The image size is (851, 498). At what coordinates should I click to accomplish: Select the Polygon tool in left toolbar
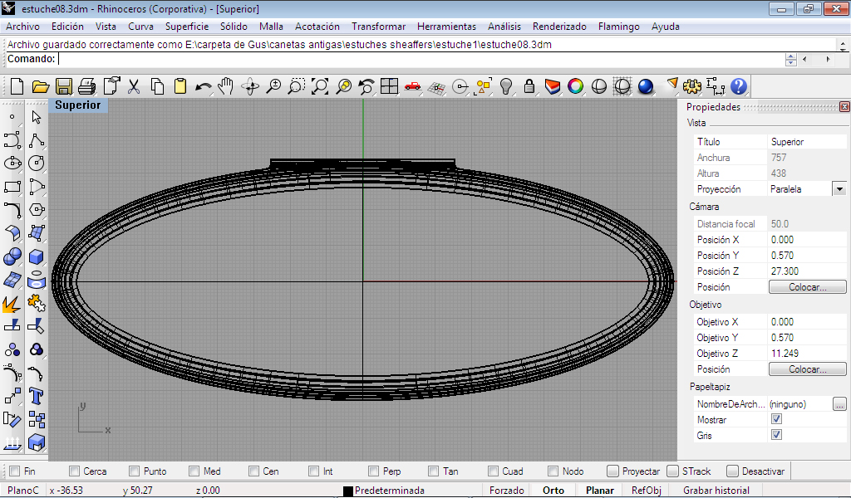(36, 210)
